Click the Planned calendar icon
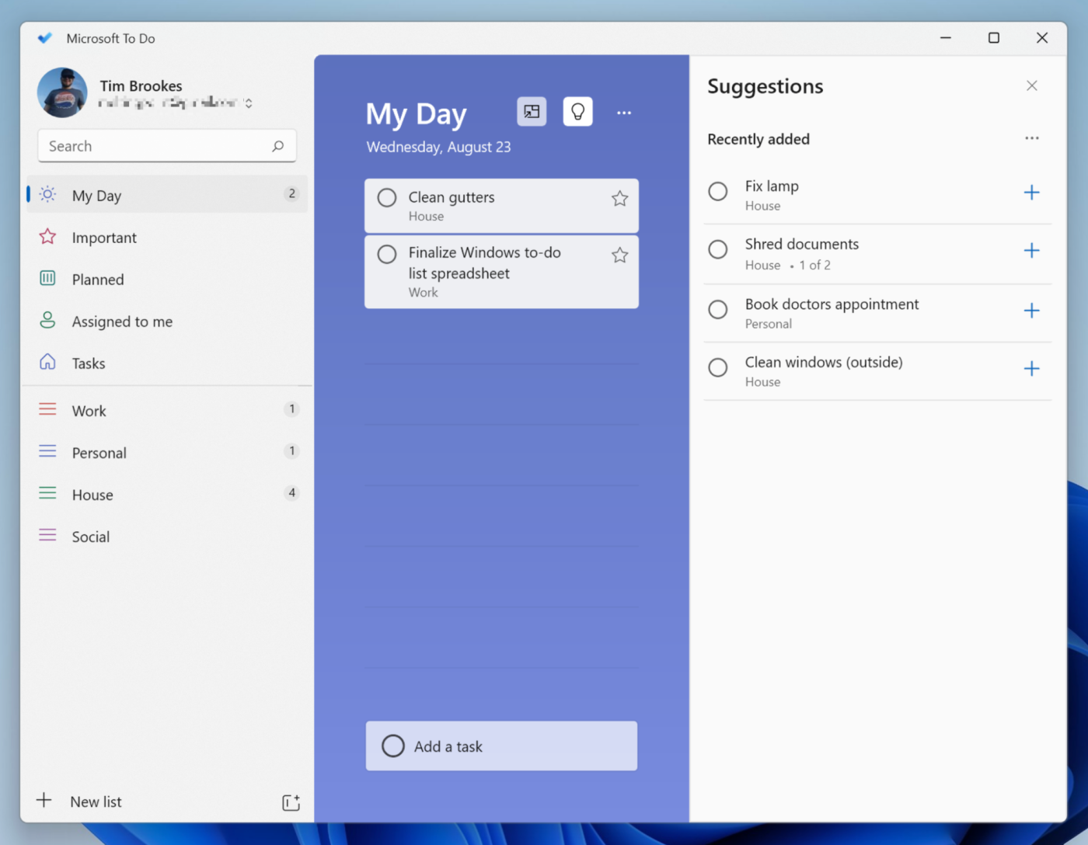The height and width of the screenshot is (845, 1088). 47,278
